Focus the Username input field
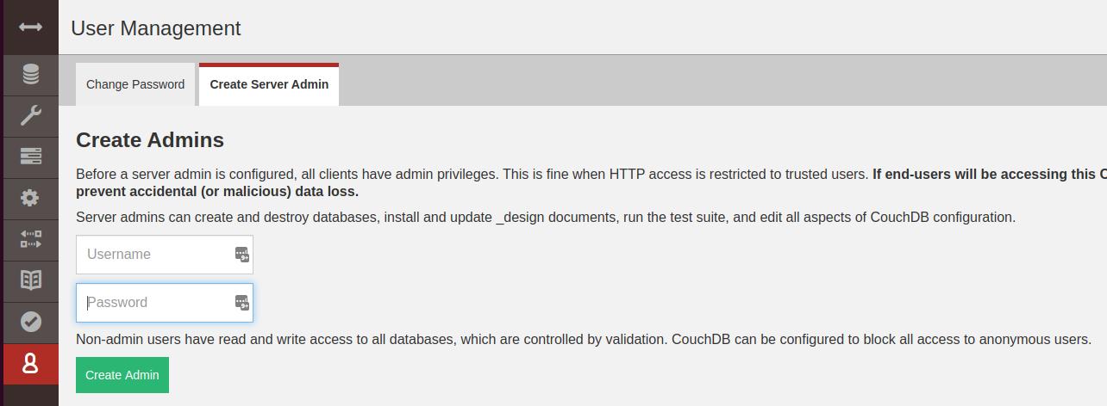 point(165,255)
